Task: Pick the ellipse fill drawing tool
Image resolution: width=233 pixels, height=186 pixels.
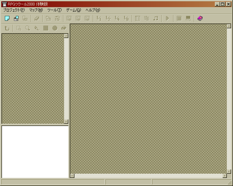Action: point(55,28)
